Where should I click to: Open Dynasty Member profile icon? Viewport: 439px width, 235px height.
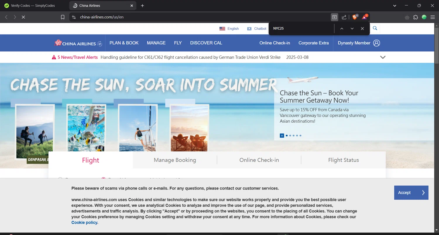click(x=377, y=43)
